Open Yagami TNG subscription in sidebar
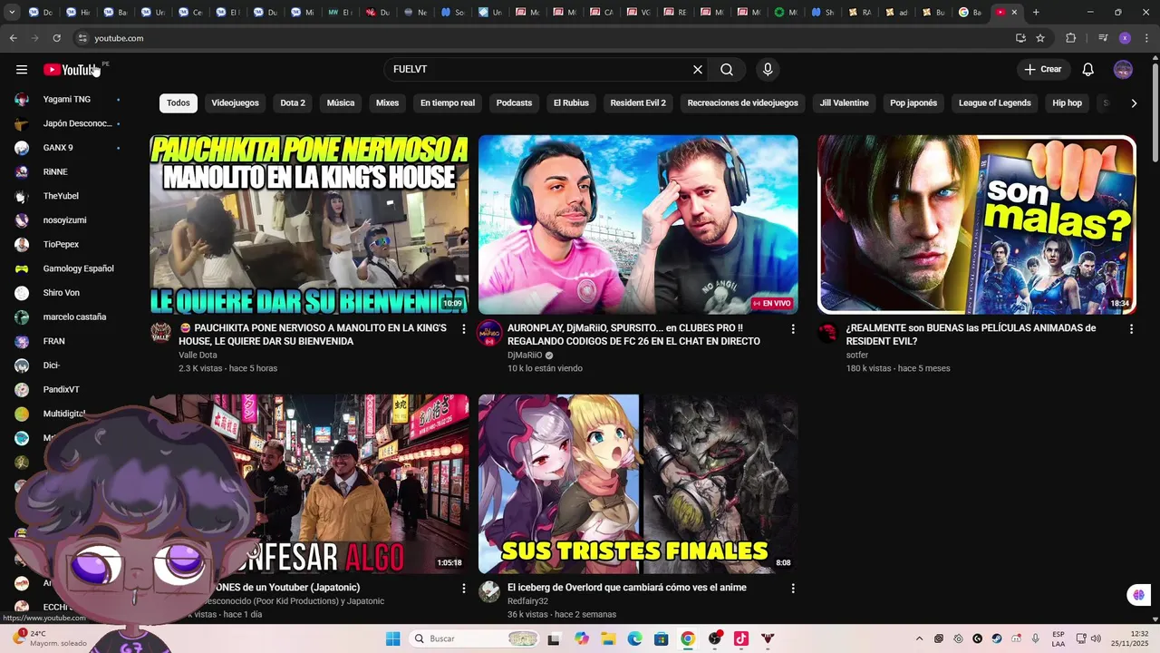The height and width of the screenshot is (653, 1160). click(68, 100)
